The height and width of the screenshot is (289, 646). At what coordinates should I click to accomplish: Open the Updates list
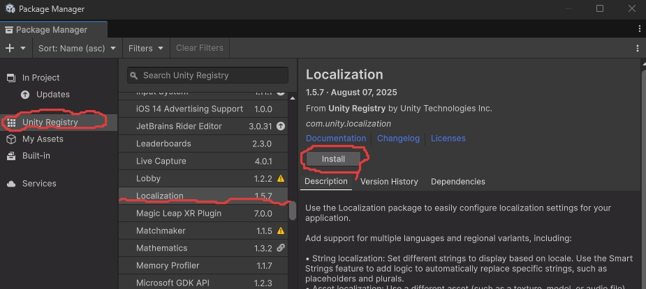[x=59, y=95]
